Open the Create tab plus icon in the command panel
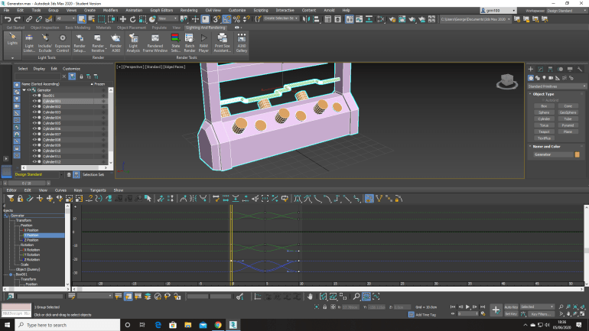Screen dimensions: 589x331 (530, 69)
